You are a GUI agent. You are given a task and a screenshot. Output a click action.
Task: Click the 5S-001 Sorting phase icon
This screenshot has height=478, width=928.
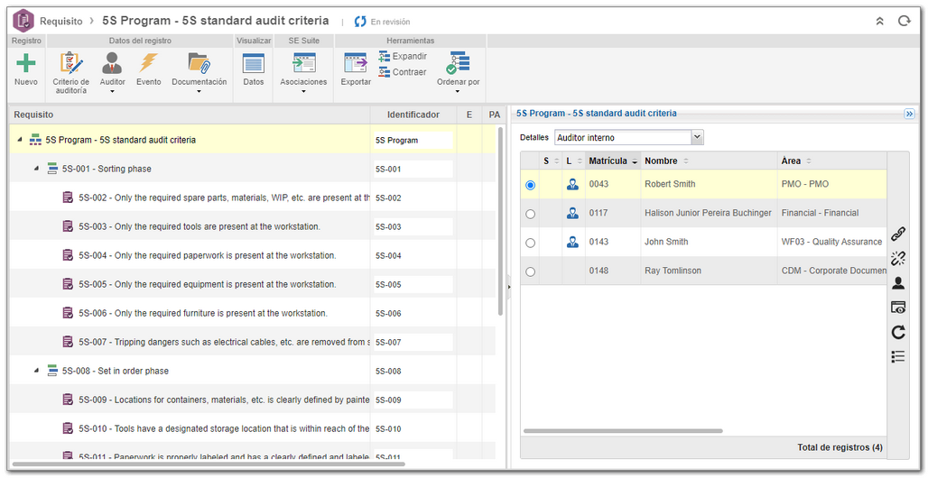(52, 169)
